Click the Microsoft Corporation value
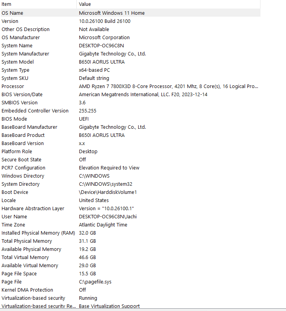This screenshot has height=311, width=286. pos(104,38)
